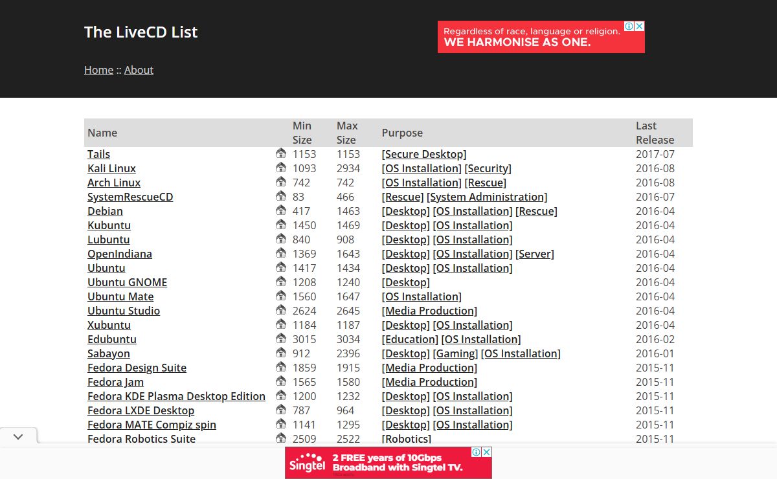Click the OpenIndiana homepage icon
Image resolution: width=777 pixels, height=479 pixels.
click(281, 253)
